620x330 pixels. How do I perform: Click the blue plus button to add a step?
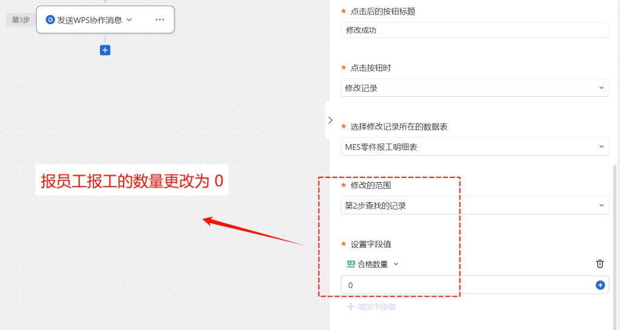[x=105, y=50]
